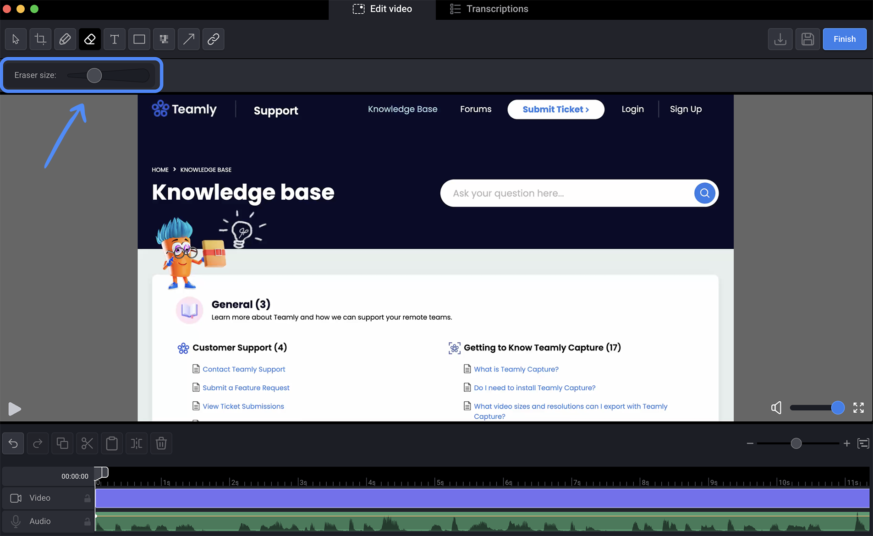The height and width of the screenshot is (536, 873).
Task: Click Getting to Know Teamly Capture (17) heading
Action: point(542,348)
